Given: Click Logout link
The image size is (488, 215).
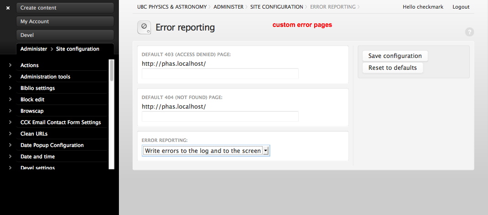Looking at the screenshot, I should (461, 7).
